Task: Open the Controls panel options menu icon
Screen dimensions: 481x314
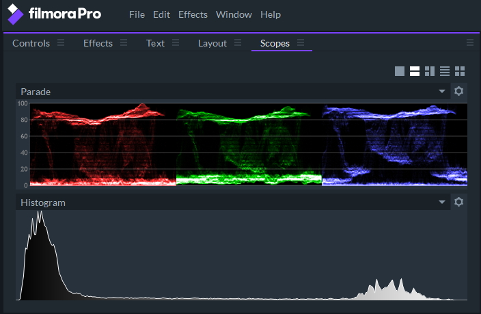Action: pos(61,42)
